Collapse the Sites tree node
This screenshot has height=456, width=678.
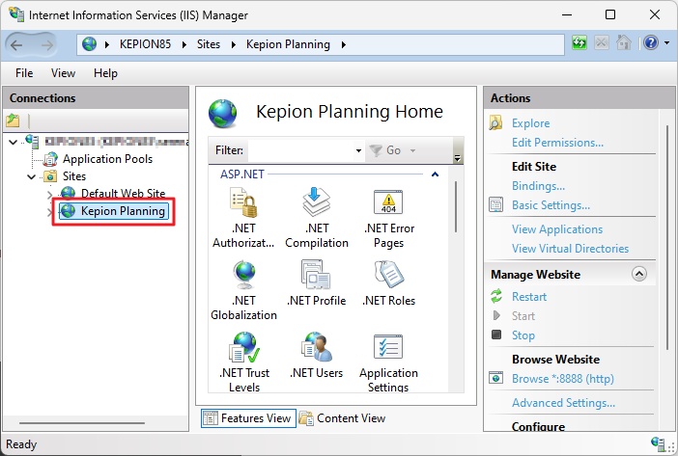click(x=31, y=176)
